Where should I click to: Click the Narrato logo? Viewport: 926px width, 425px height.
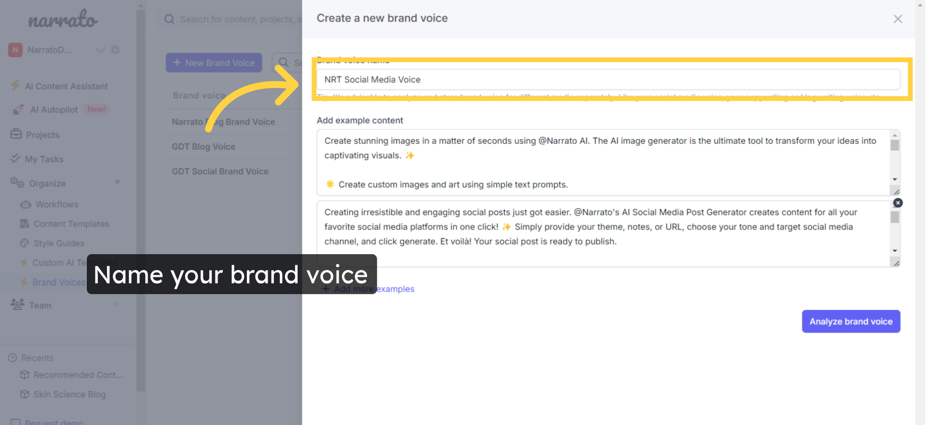63,20
